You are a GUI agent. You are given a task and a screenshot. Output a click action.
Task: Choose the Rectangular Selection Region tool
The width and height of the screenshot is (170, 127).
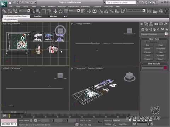44,11
